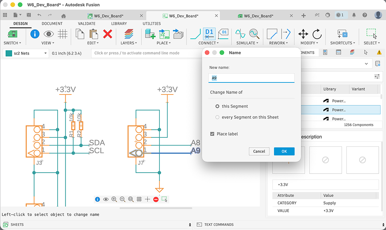Viewport: 386px width, 230px height.
Task: Open the user profile avatar
Action: point(378,15)
